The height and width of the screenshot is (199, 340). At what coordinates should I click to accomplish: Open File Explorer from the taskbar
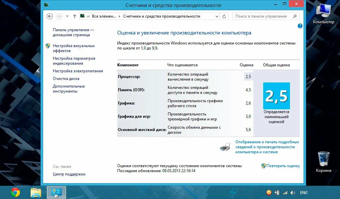click(x=36, y=192)
